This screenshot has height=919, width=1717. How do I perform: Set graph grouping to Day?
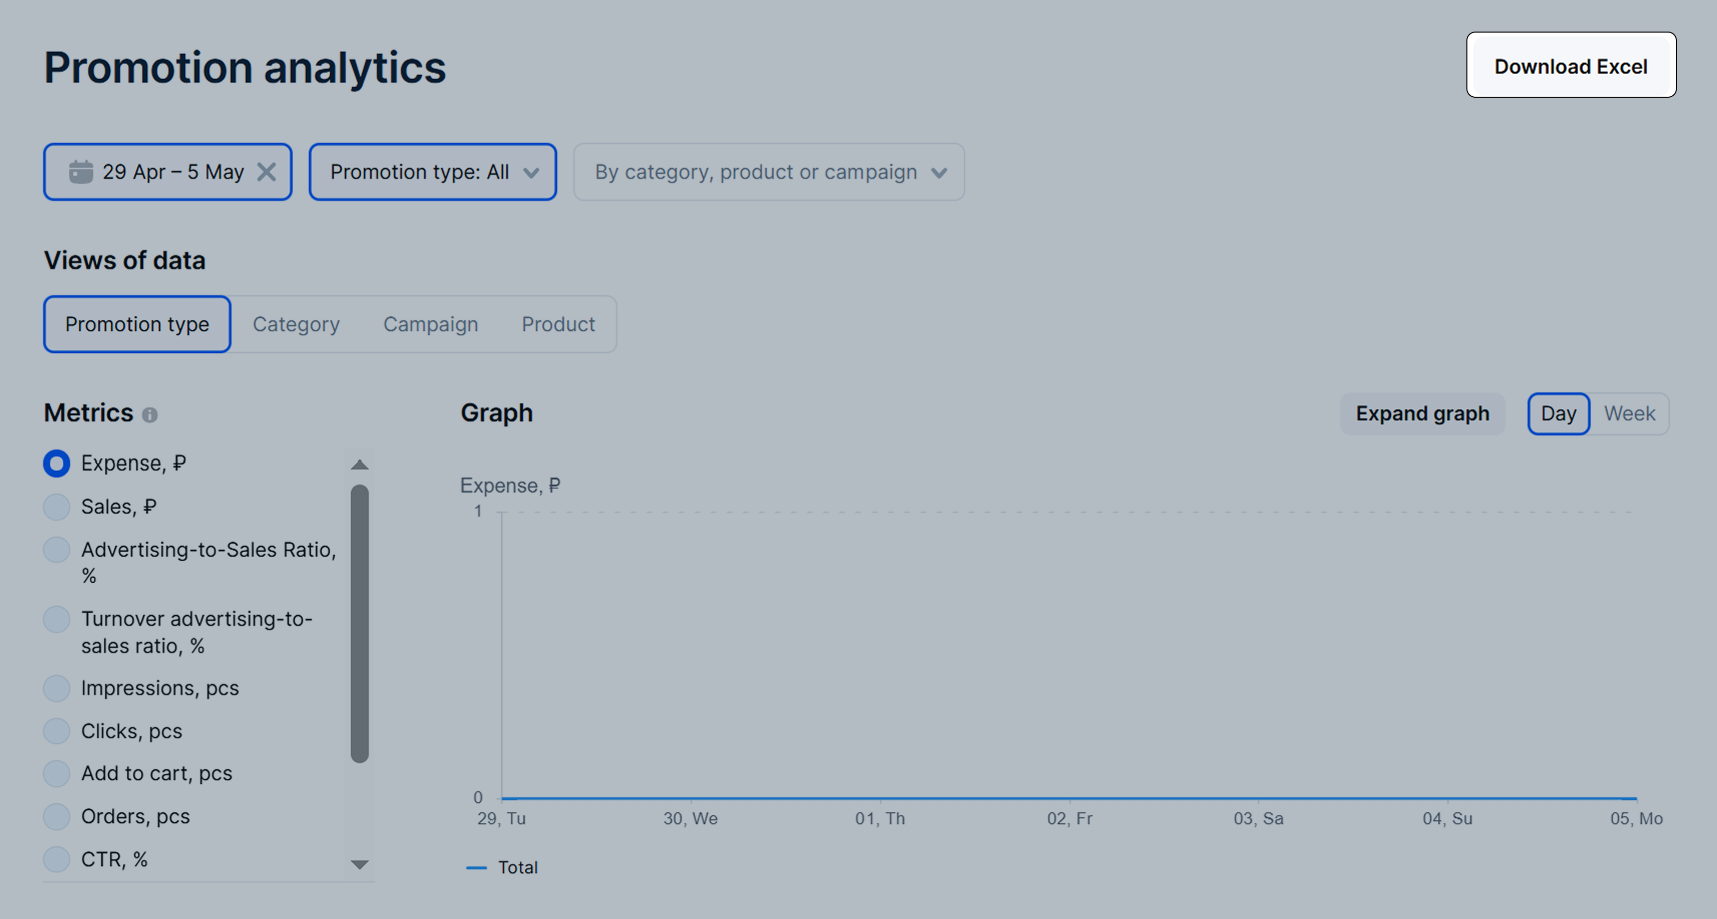coord(1558,414)
